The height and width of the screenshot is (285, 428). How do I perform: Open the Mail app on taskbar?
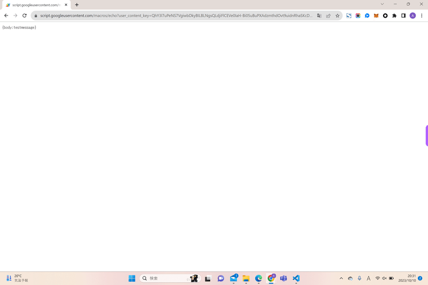pos(234,278)
